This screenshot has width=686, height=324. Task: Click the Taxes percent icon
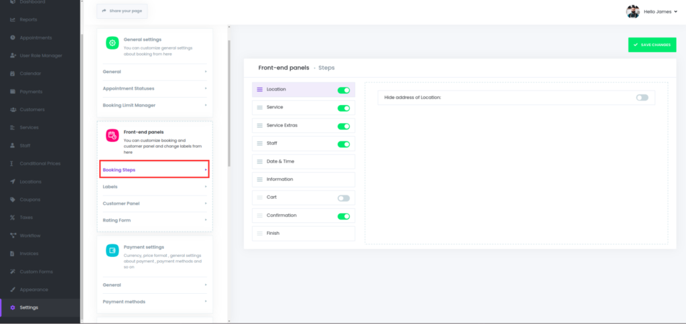13,218
